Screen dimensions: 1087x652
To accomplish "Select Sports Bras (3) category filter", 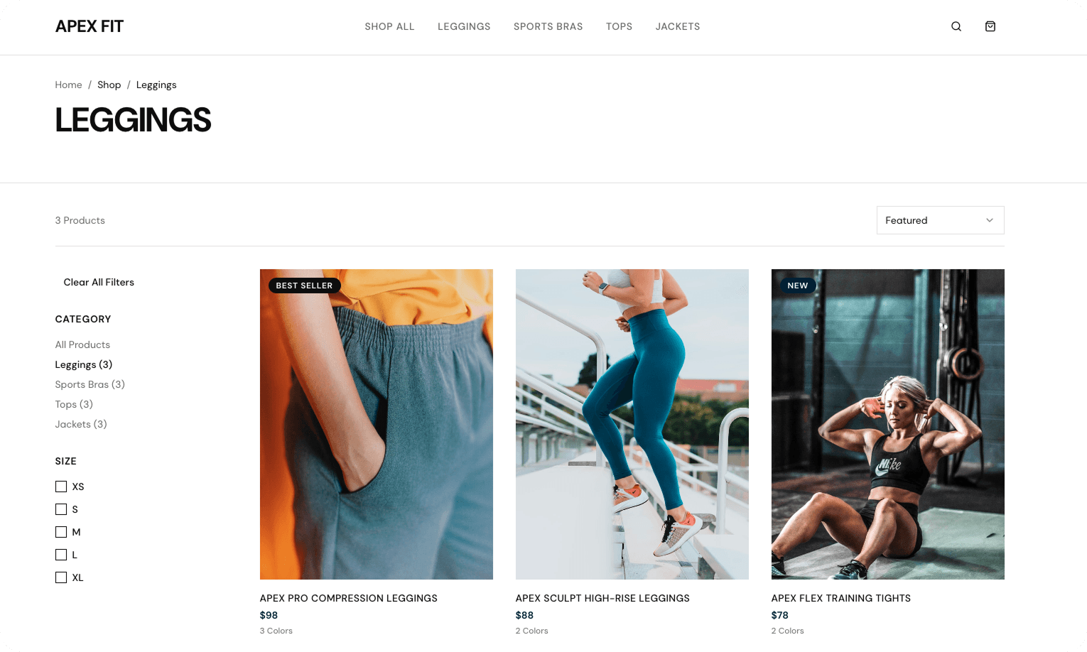I will (x=90, y=384).
